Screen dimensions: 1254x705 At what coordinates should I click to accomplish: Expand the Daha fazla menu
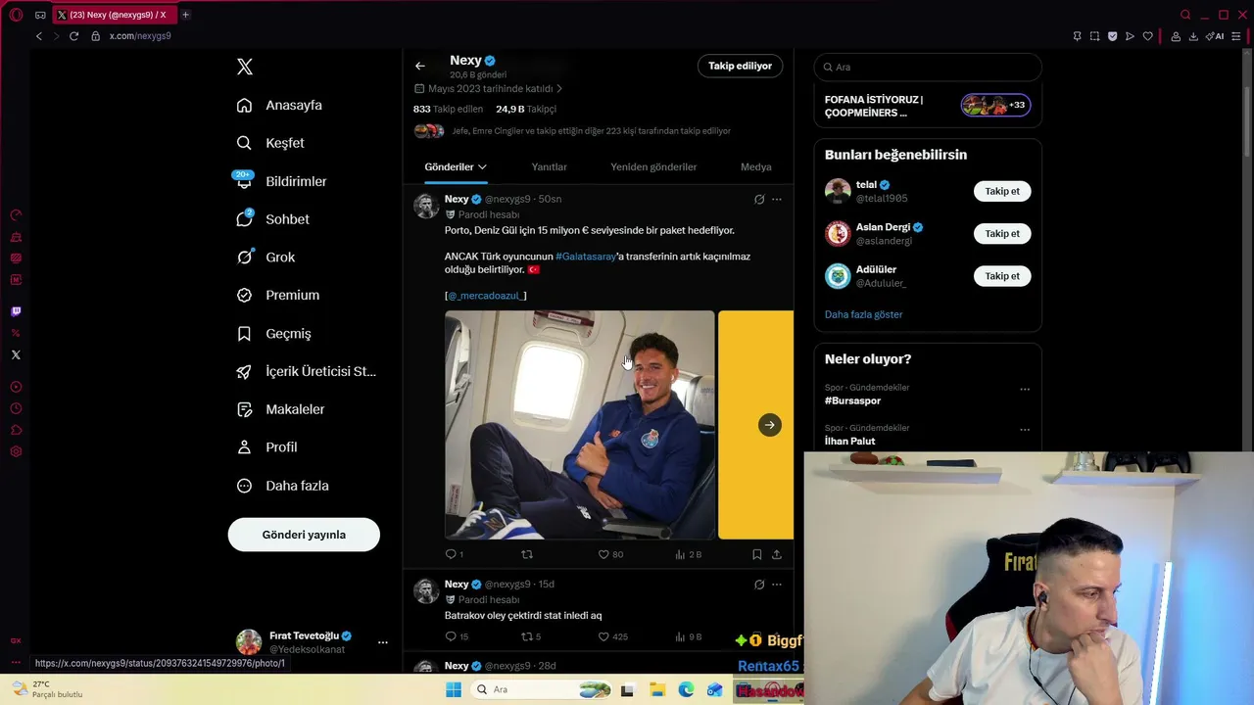(283, 486)
